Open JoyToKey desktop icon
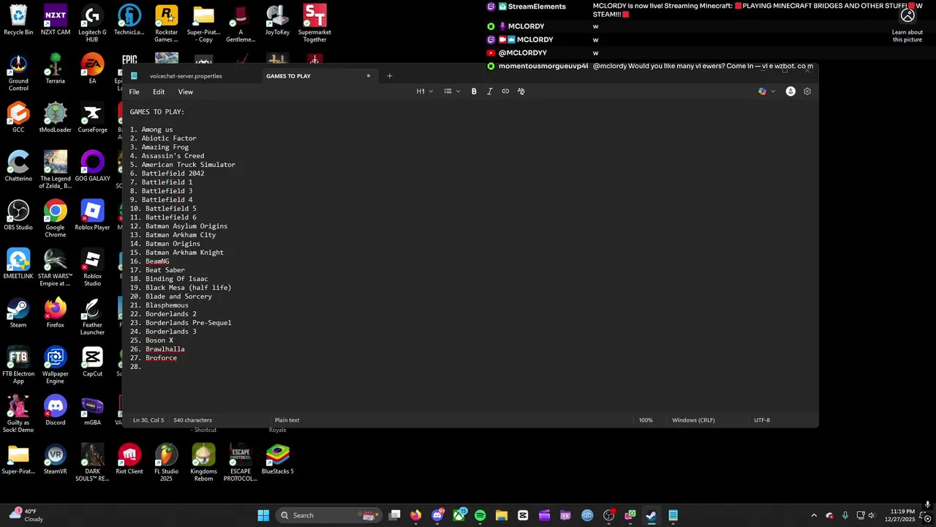 277,20
